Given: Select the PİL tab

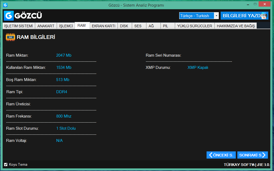Looking at the screenshot, I should 168,26.
